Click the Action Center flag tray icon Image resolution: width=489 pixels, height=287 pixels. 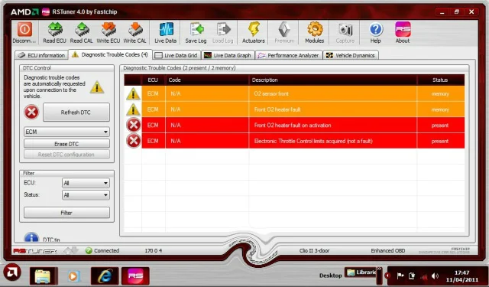tap(400, 276)
